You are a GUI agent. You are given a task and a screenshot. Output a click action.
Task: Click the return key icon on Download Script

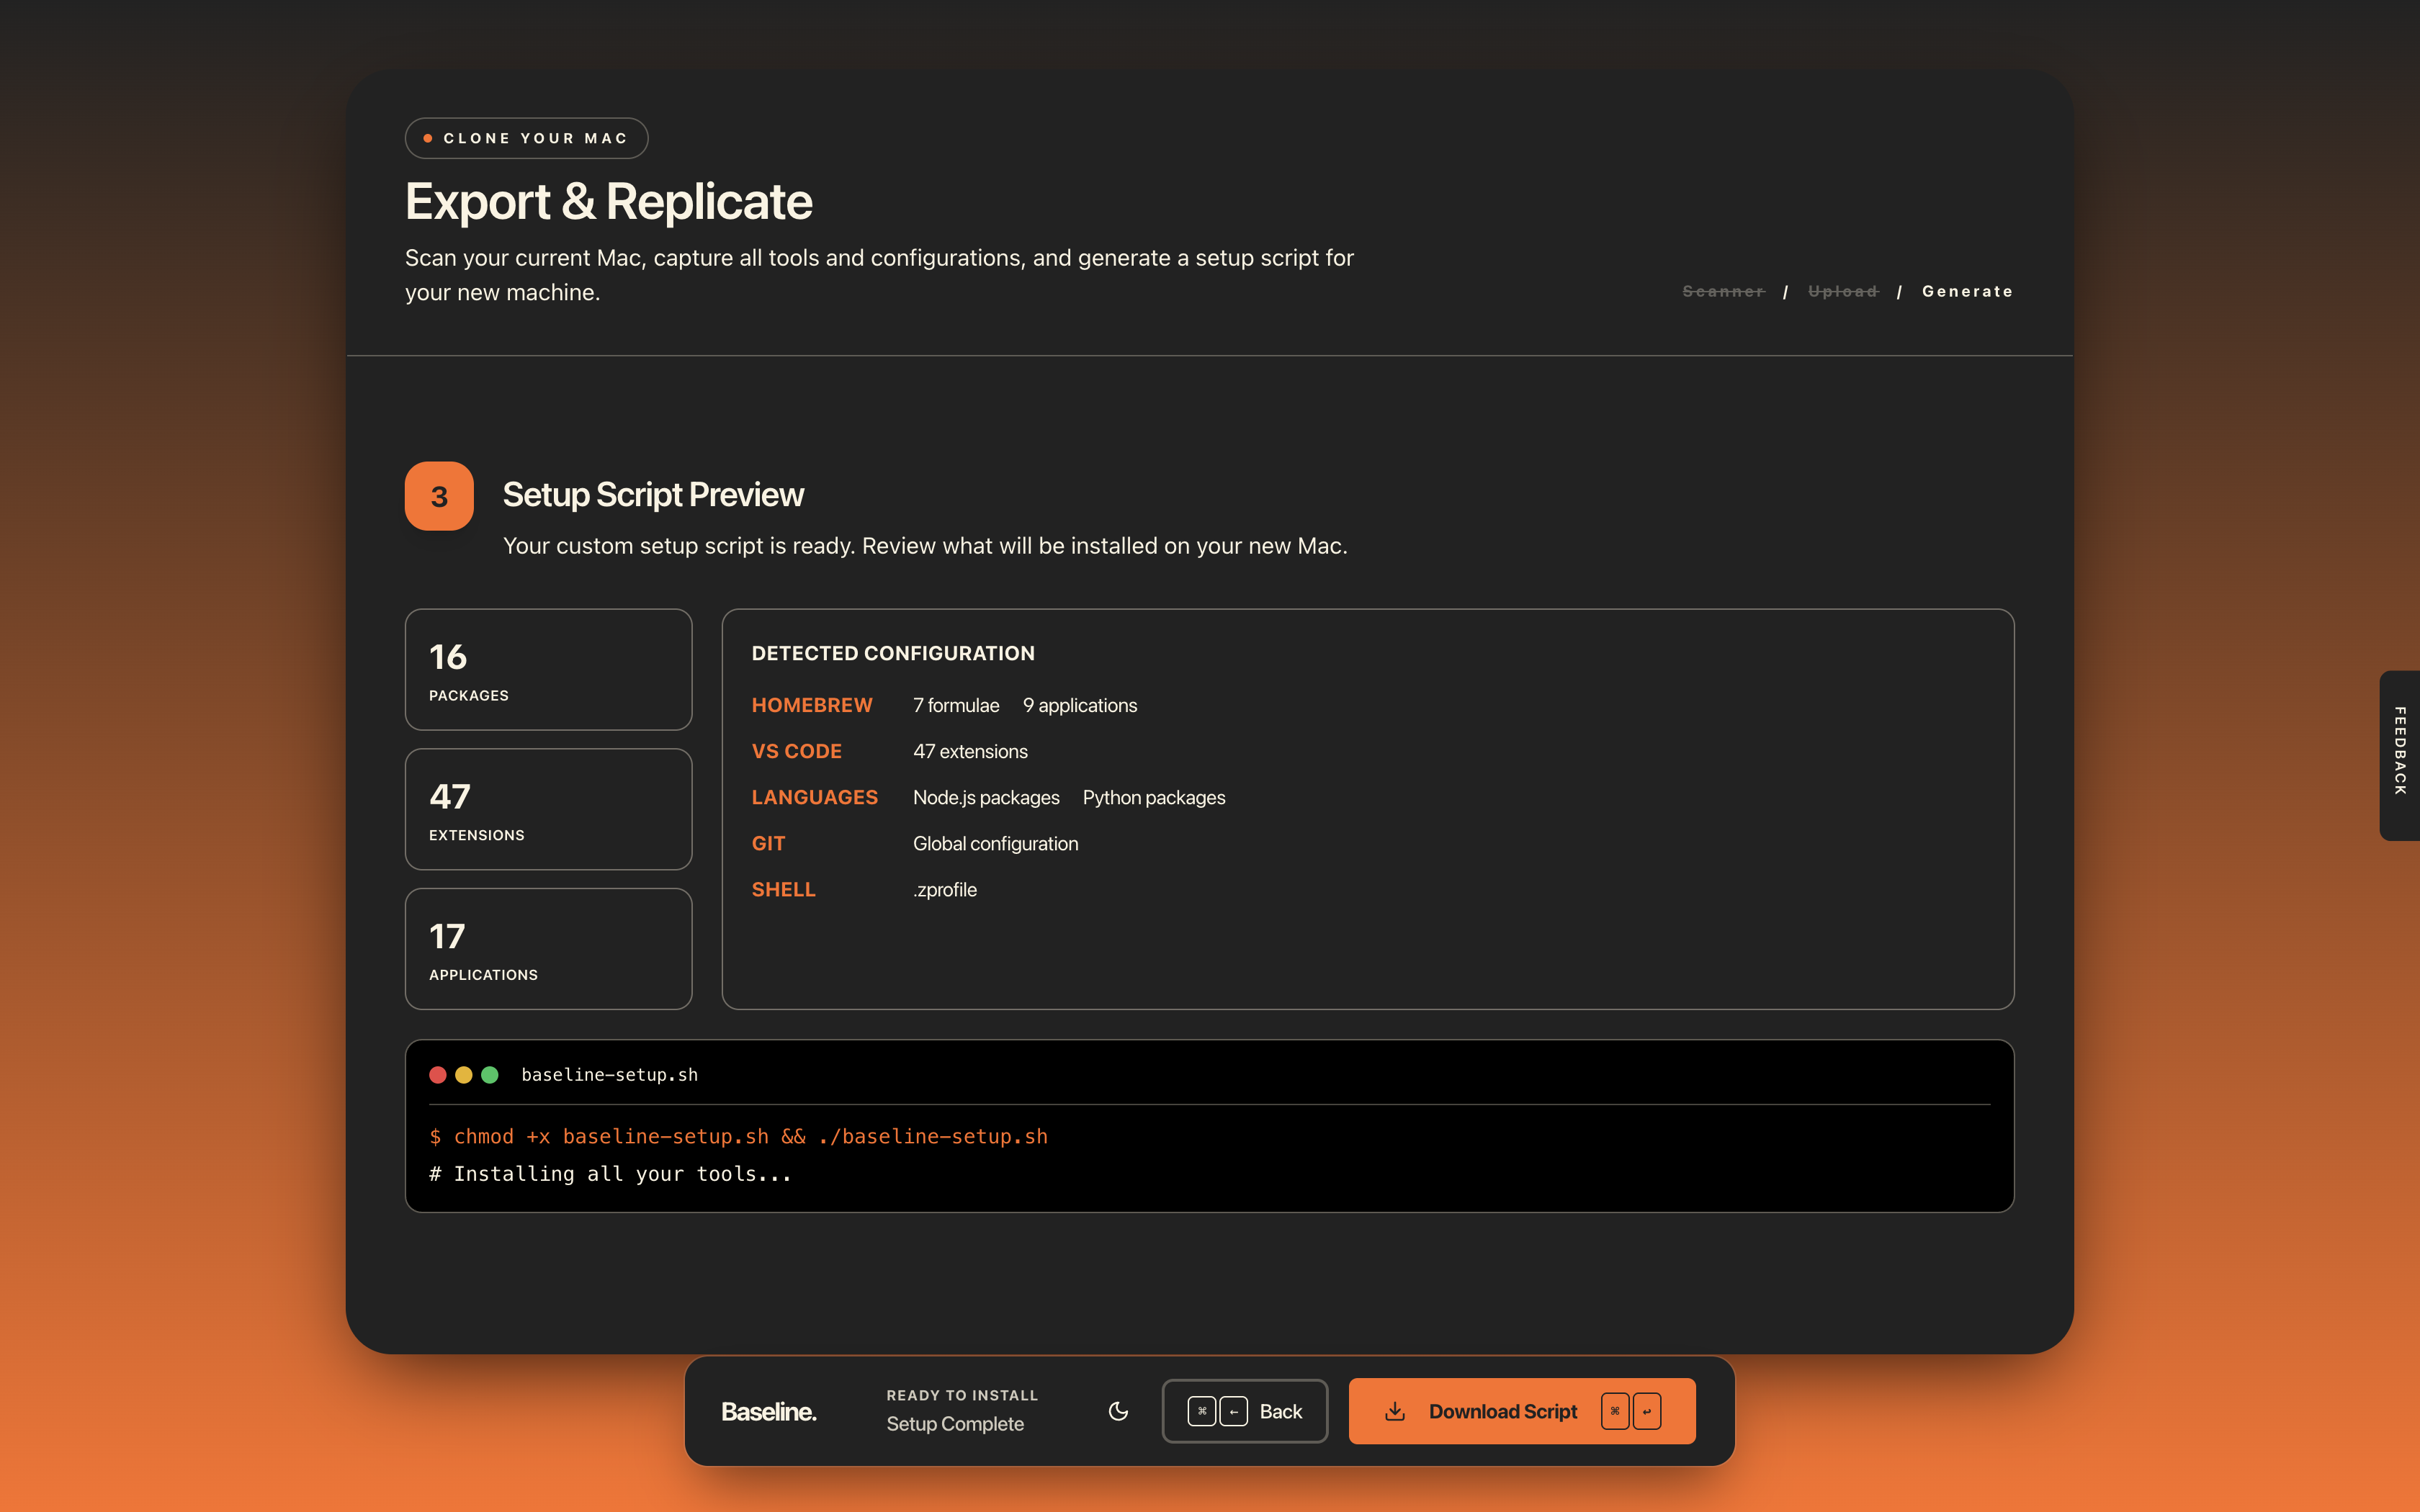pyautogui.click(x=1647, y=1411)
